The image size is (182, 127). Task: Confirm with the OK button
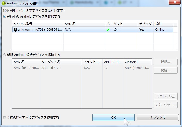click(113, 118)
